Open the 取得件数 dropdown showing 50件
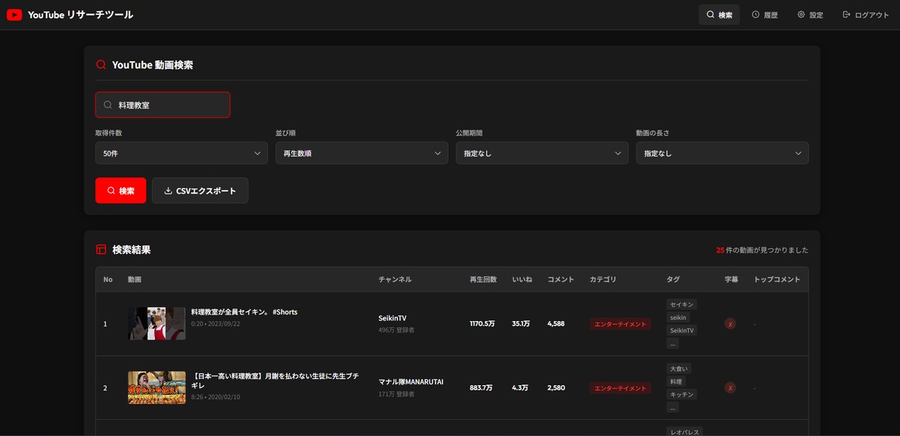Screen dimensions: 900x436 pos(181,153)
